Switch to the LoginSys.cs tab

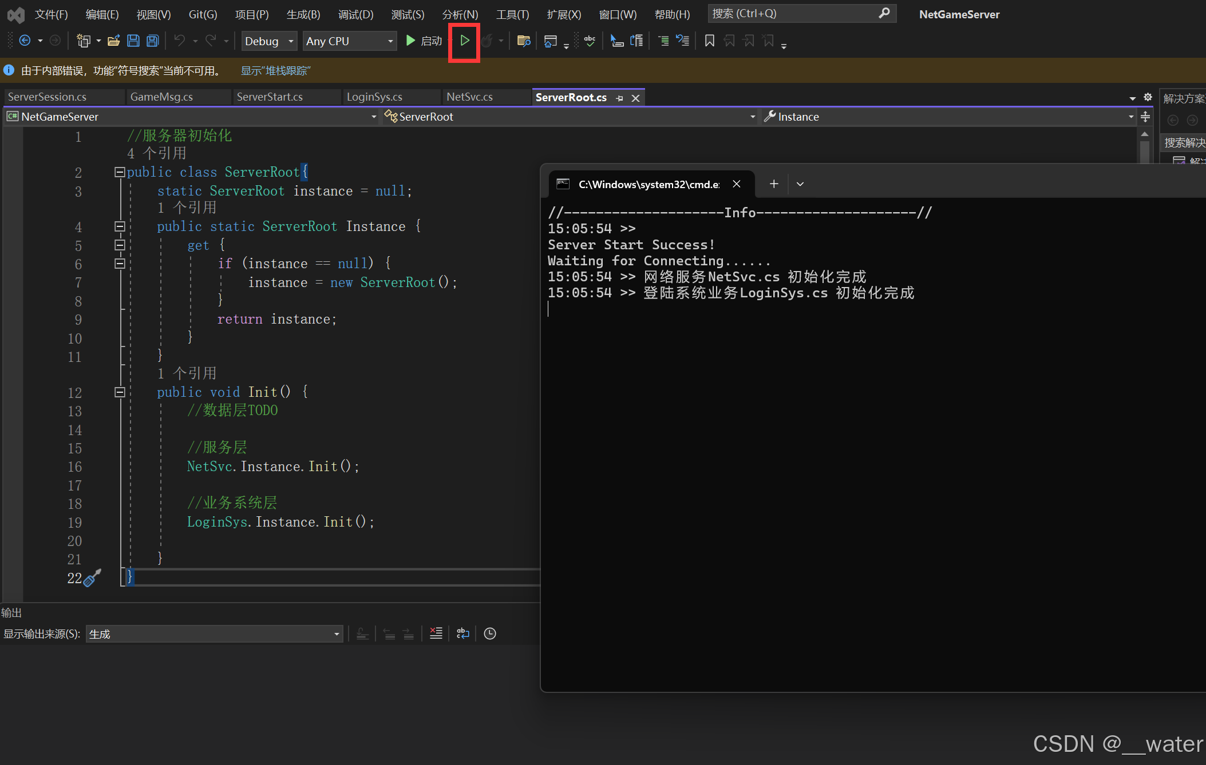click(374, 97)
